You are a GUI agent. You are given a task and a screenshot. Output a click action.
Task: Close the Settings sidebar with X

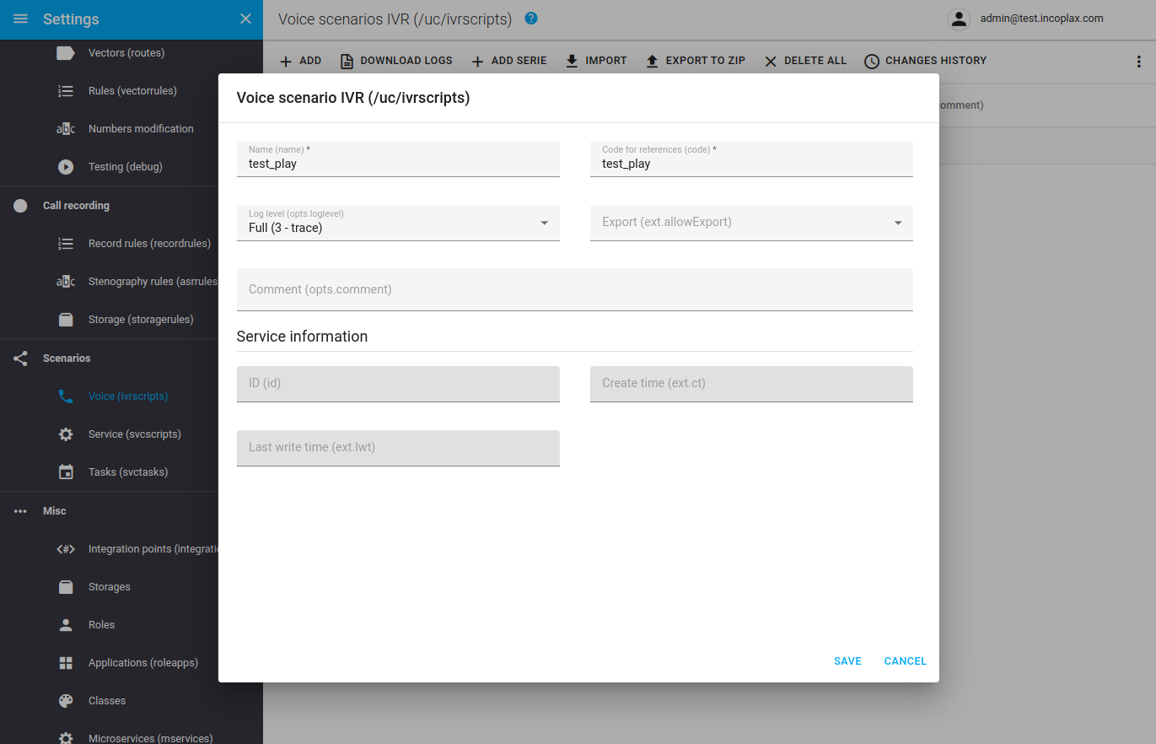coord(245,19)
